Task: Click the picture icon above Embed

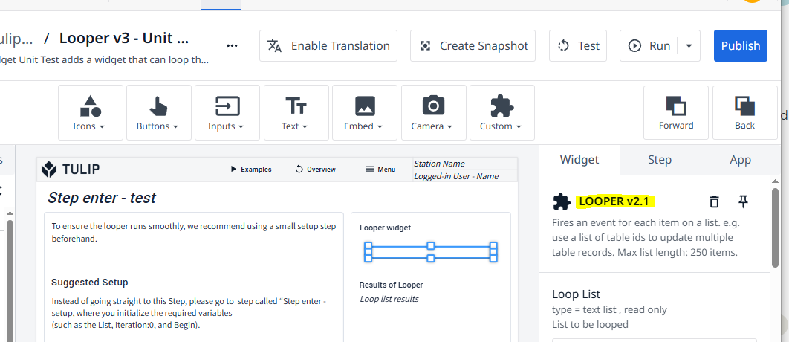Action: click(x=365, y=106)
